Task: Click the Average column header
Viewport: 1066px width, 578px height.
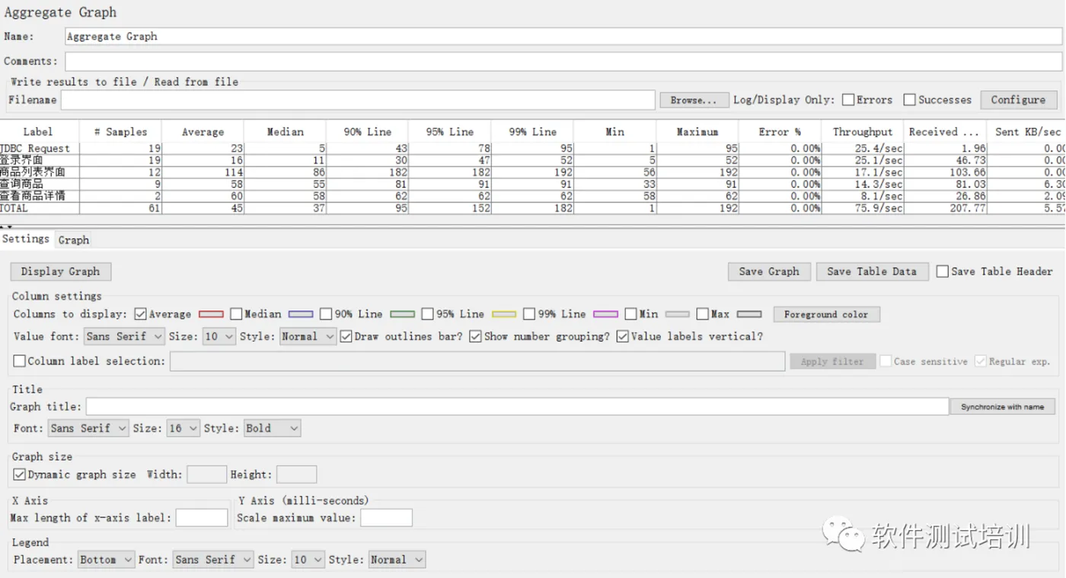Action: point(203,132)
